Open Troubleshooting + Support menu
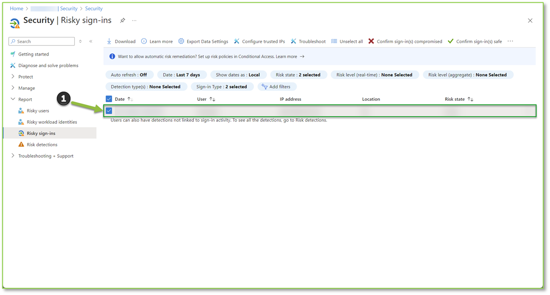The image size is (550, 295). coord(46,155)
